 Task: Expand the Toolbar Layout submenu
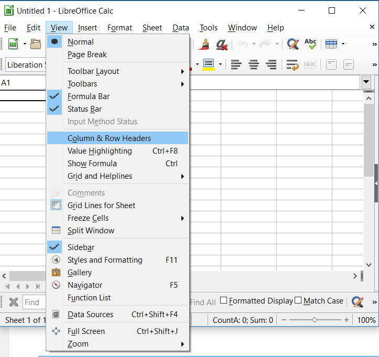(117, 71)
